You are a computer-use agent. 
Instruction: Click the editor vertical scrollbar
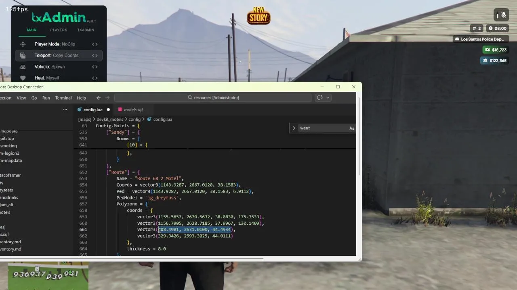[359, 137]
